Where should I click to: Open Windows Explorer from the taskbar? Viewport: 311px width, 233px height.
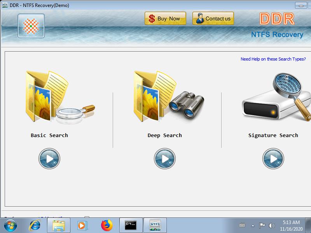tap(59, 225)
